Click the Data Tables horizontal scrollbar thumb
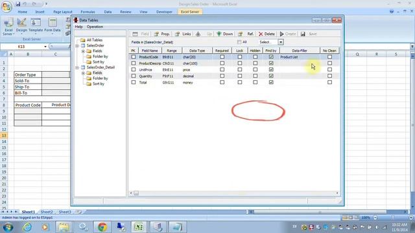The image size is (415, 233). coord(136,193)
